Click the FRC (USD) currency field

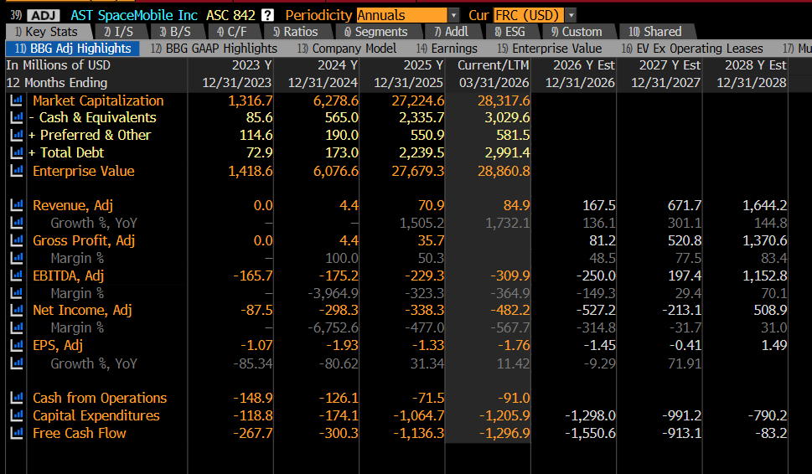530,16
